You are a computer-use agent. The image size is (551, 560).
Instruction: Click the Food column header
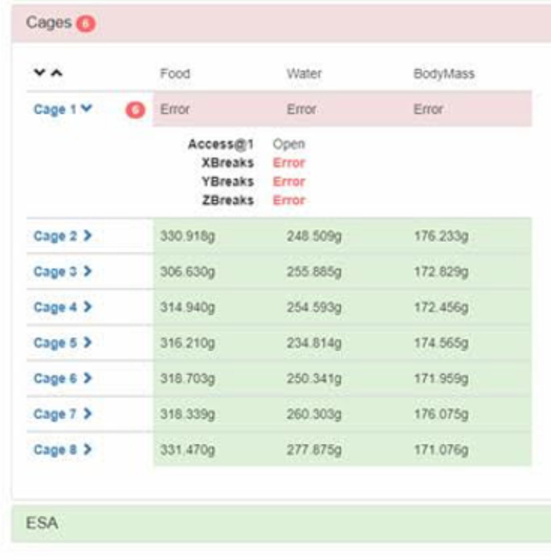[x=175, y=74]
